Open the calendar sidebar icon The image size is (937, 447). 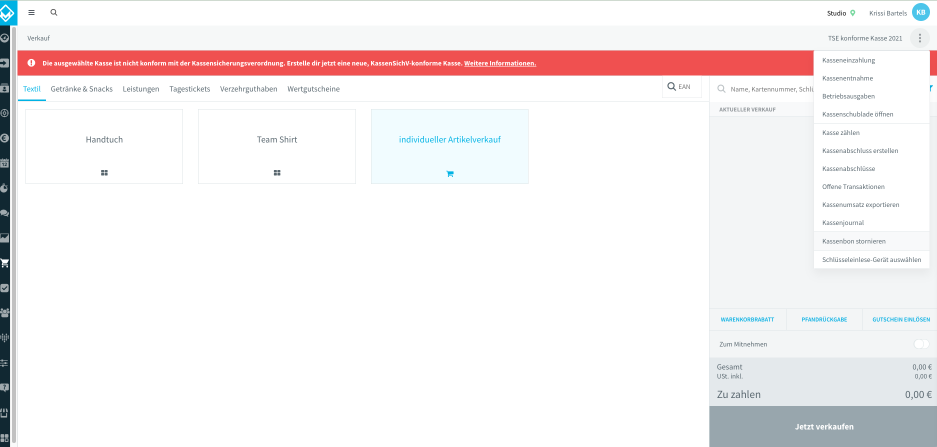[x=5, y=163]
